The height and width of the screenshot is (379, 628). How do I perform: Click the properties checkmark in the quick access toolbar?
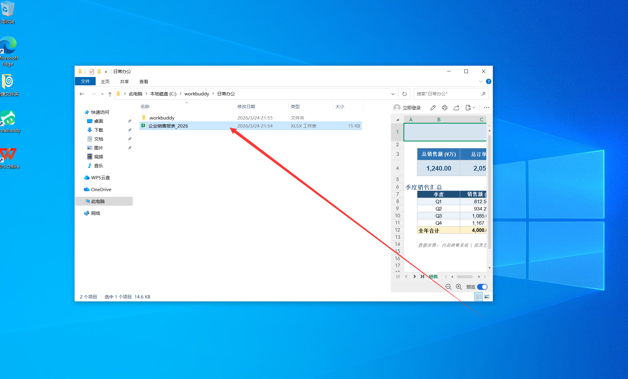[92, 72]
